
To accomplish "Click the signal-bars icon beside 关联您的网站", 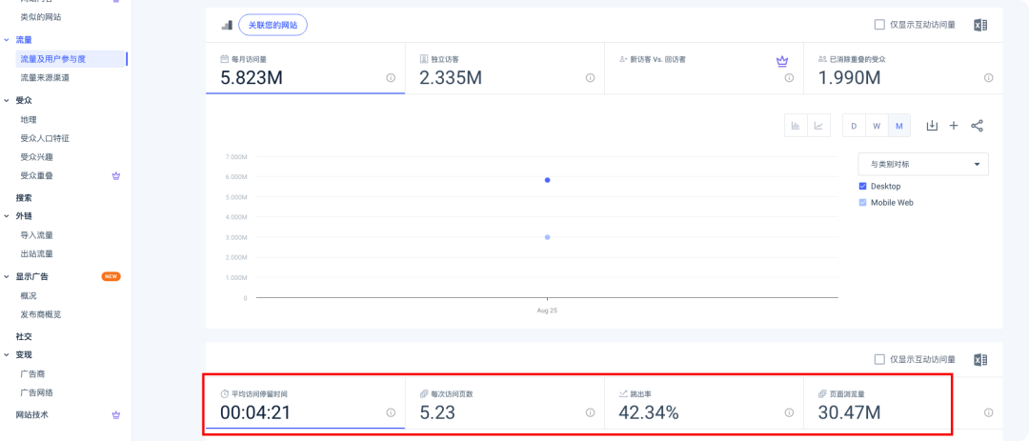I will (227, 25).
